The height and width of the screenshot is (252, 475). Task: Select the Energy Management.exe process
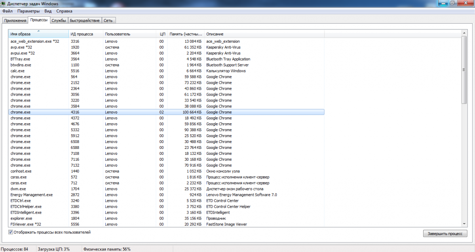coord(166,195)
